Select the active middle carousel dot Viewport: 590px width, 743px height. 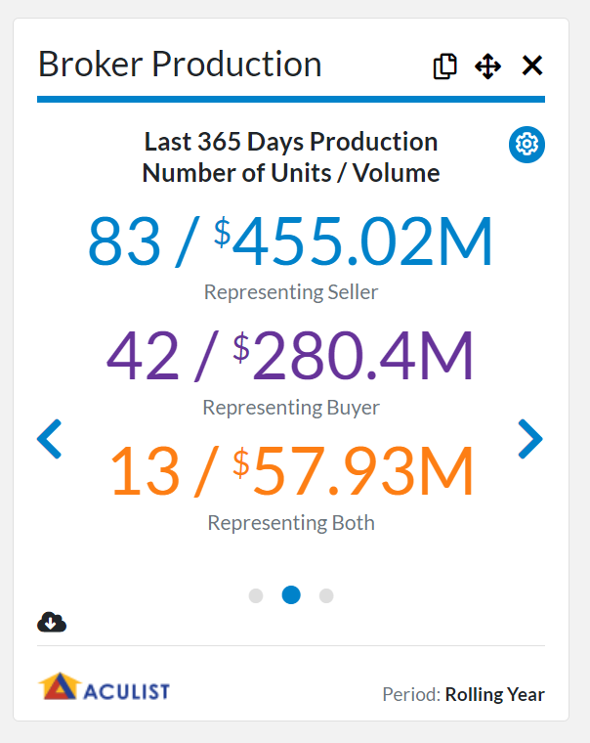291,594
